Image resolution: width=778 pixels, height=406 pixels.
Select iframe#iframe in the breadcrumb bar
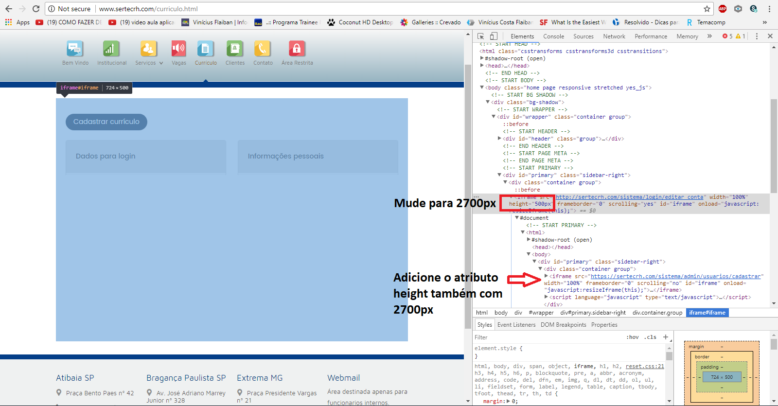[707, 313]
